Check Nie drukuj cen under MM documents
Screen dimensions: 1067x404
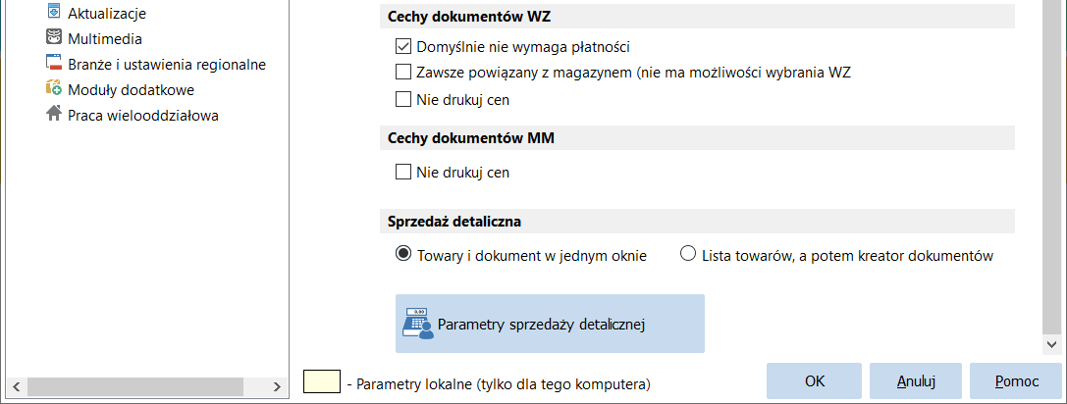[x=402, y=172]
